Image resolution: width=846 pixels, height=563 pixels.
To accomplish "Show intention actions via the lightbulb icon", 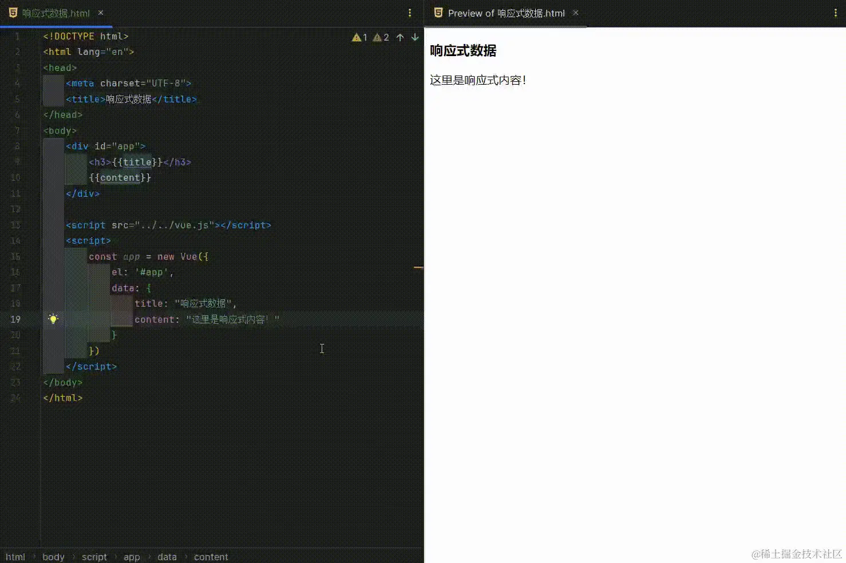I will 53,319.
